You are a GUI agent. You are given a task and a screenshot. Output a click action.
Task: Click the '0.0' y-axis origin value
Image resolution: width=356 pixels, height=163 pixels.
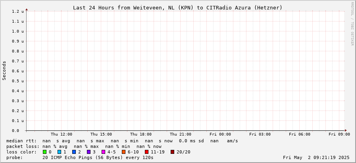pos(15,130)
